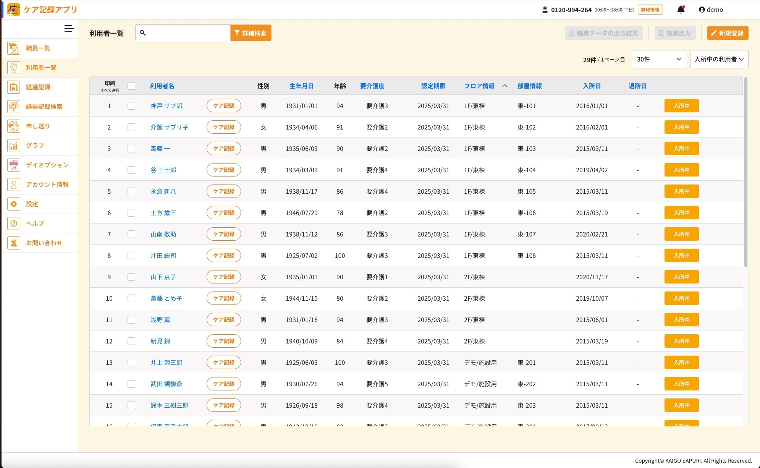This screenshot has width=760, height=468.
Task: Open the 入所中の利用者 filter dropdown
Action: (x=719, y=59)
